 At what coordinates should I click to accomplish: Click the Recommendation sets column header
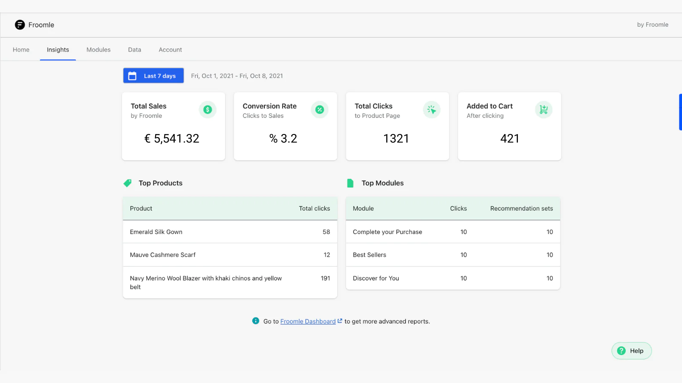click(522, 209)
